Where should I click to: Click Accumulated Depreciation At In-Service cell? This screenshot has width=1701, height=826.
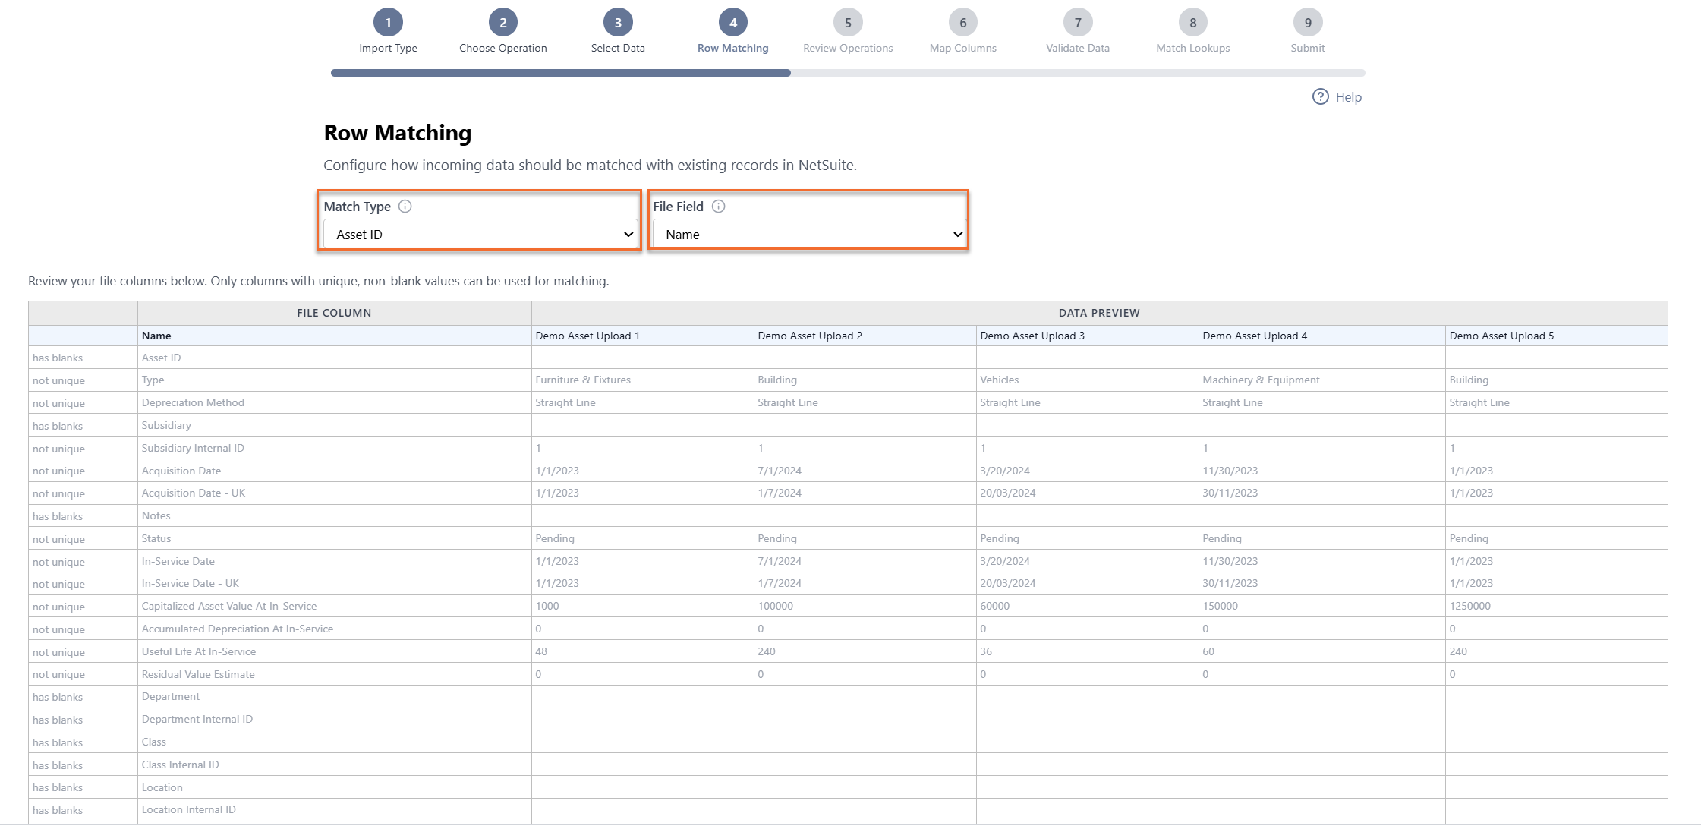[334, 629]
